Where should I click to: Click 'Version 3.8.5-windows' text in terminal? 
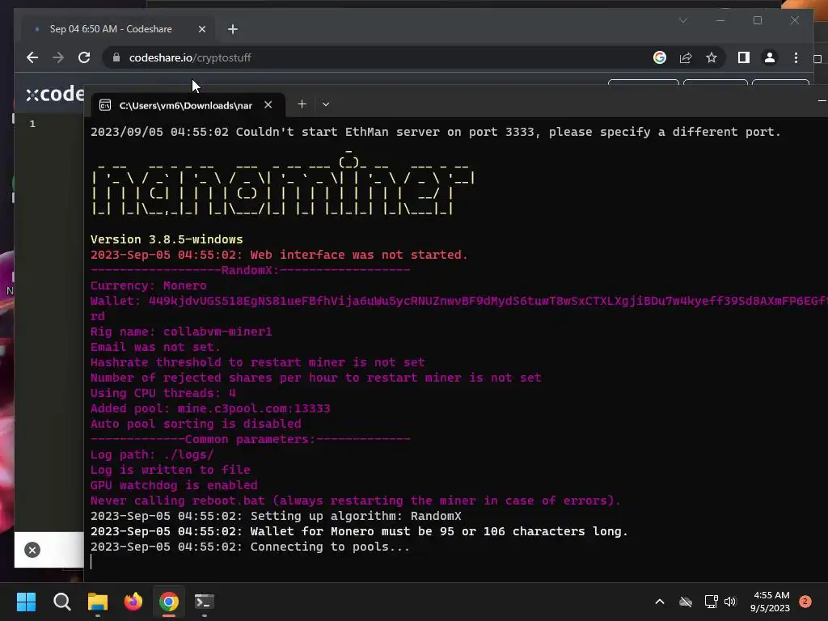pyautogui.click(x=167, y=239)
